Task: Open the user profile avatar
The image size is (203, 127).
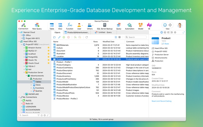Action: click(x=180, y=25)
